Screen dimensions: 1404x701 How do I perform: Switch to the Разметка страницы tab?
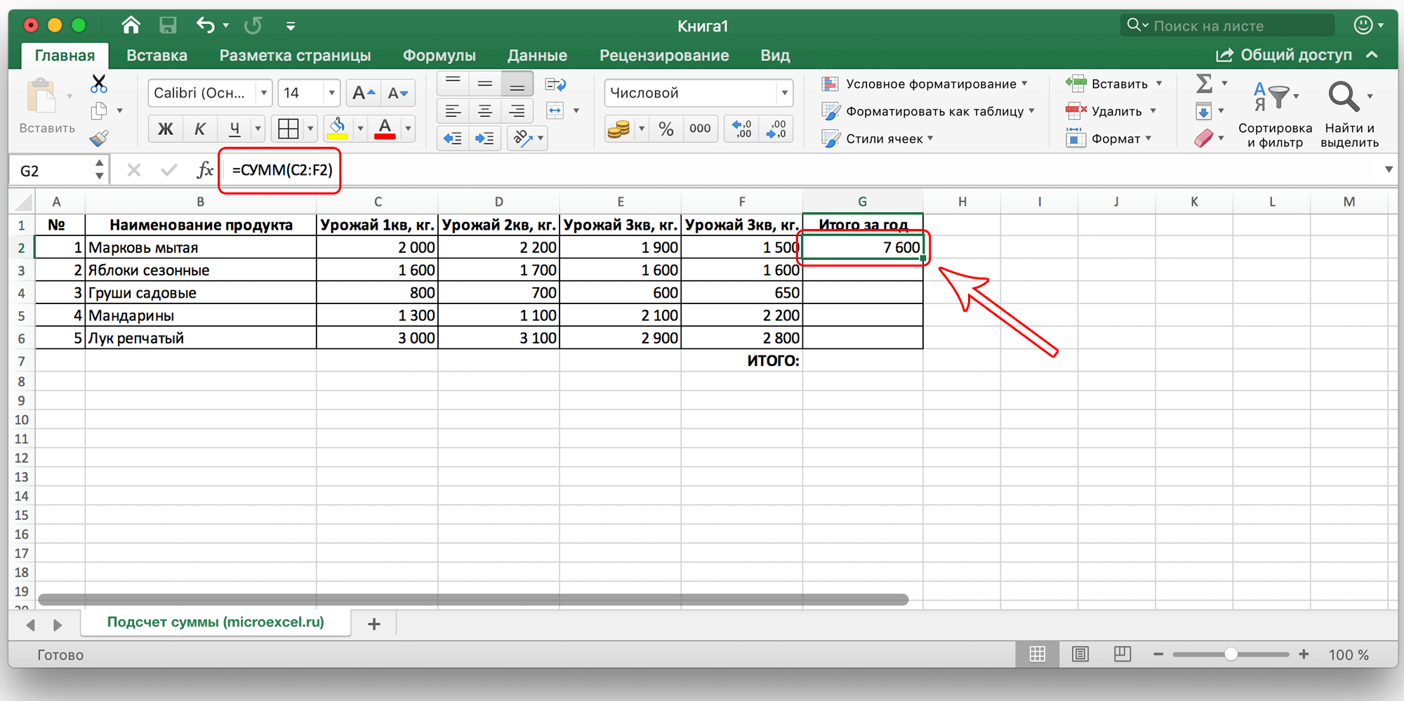pyautogui.click(x=295, y=55)
